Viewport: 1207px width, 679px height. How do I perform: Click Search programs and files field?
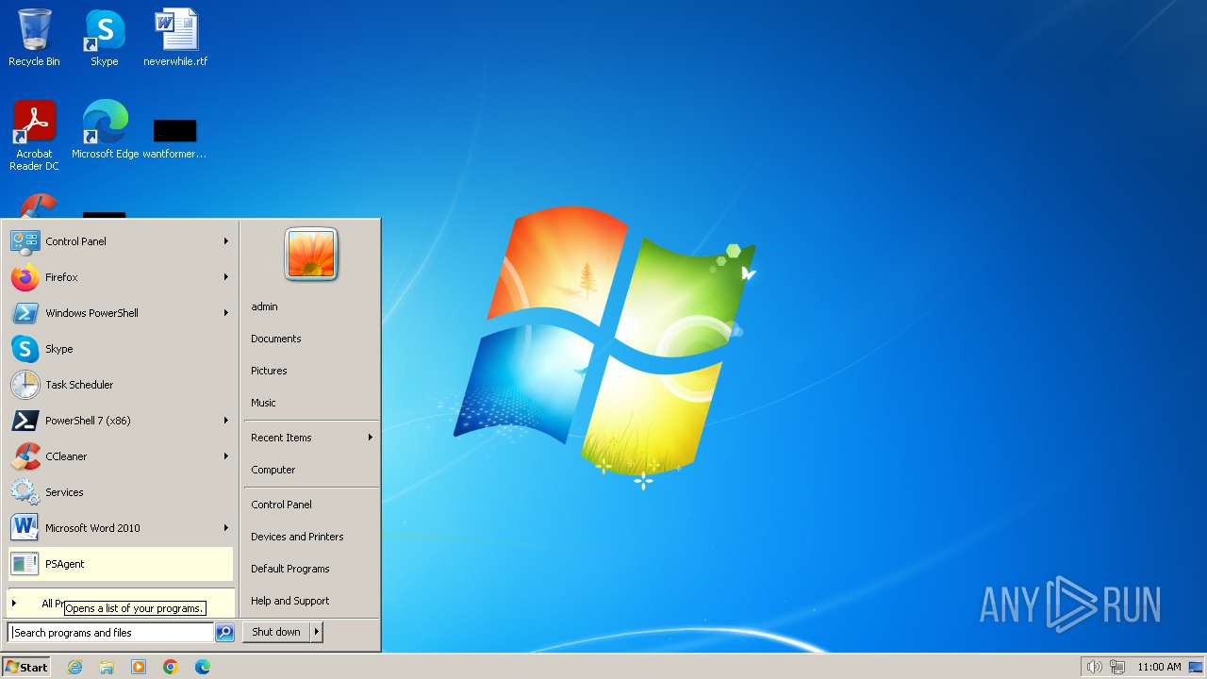tap(110, 633)
